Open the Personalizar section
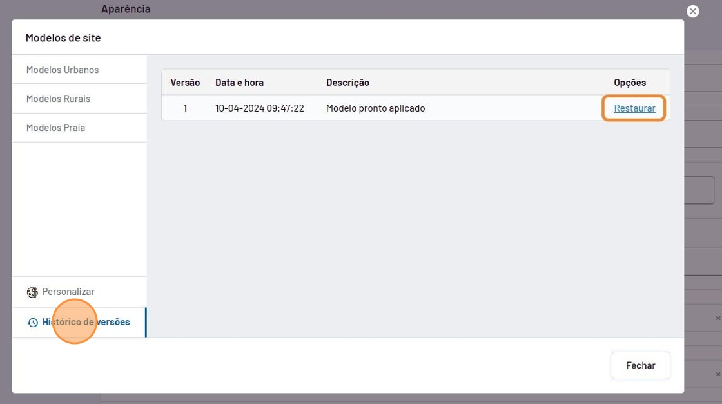 click(68, 292)
